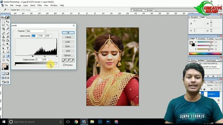Switch to Full Screen with Menu Bar mode

(6, 78)
